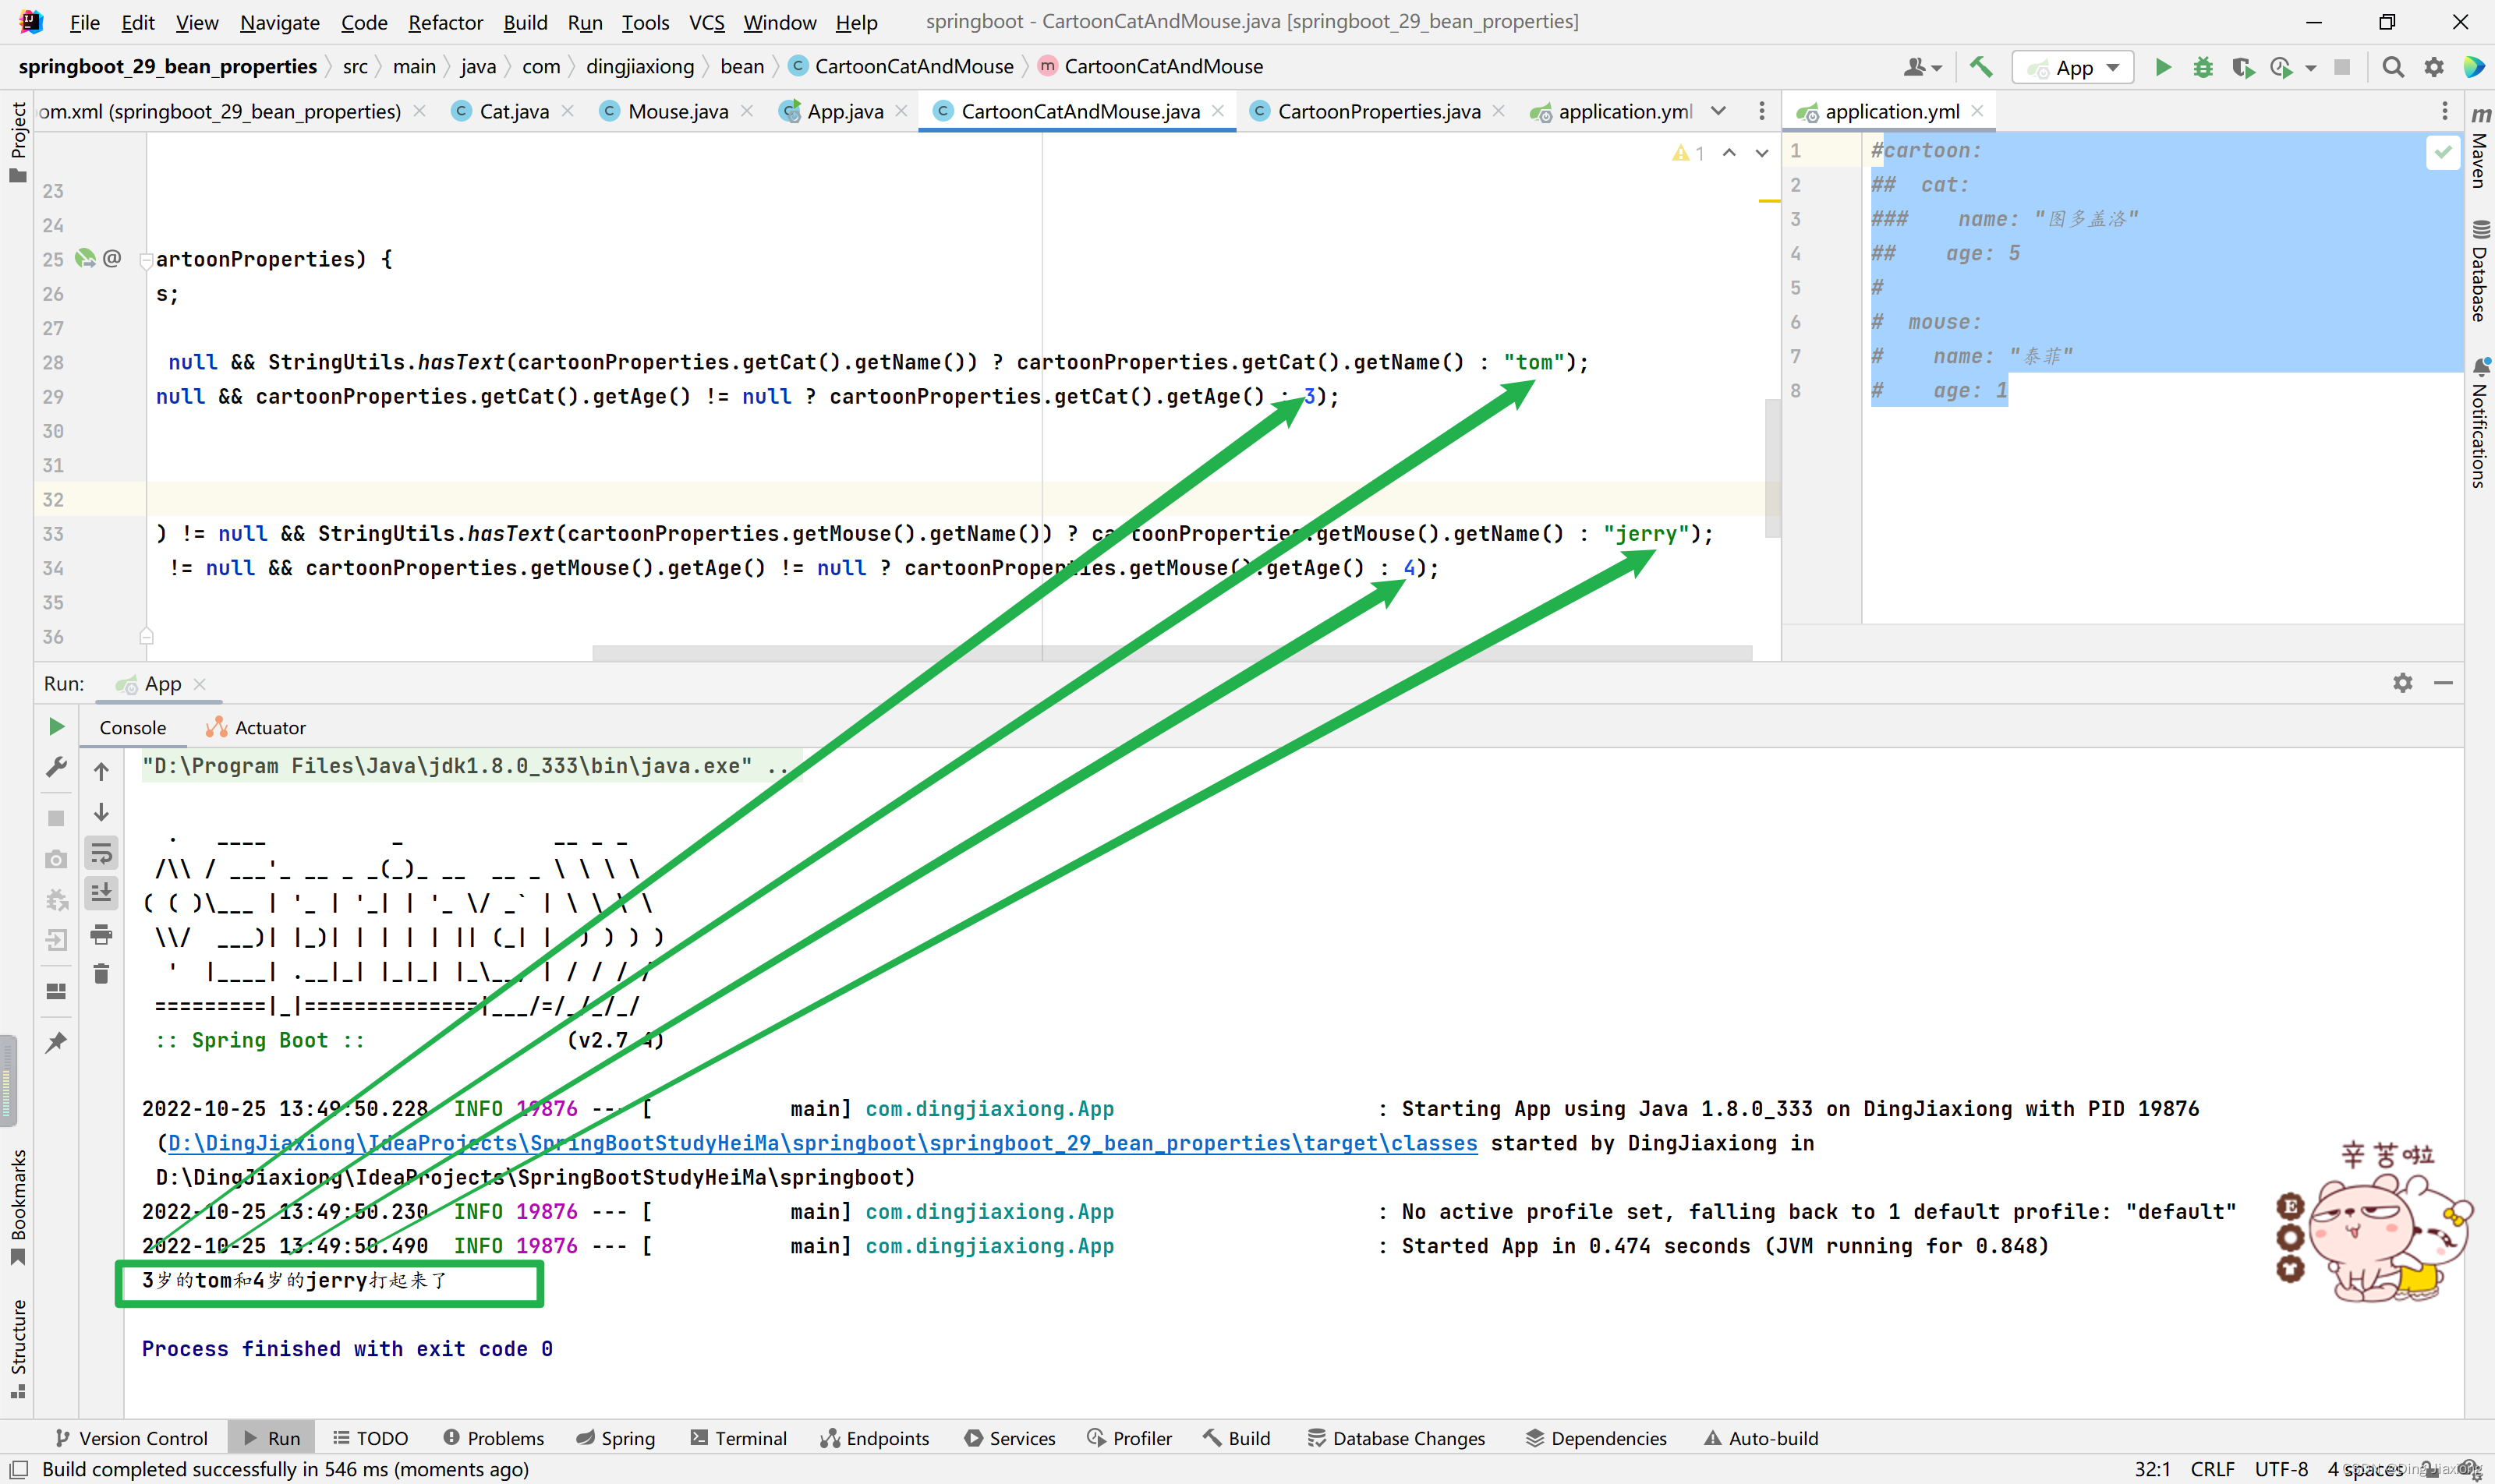Click the Debug bug icon in toolbar
This screenshot has height=1484, width=2495.
pos(2202,67)
